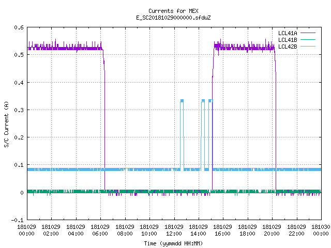Click the x-axis tick 181029 08:00
331x248 pixels.
[125, 230]
